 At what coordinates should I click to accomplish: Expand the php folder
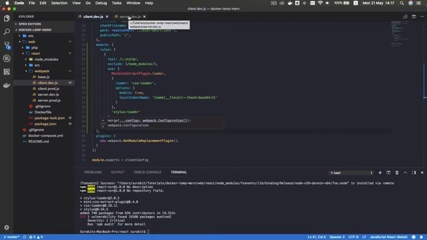[35, 47]
